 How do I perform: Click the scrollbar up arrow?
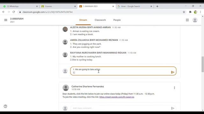pyautogui.click(x=203, y=16)
